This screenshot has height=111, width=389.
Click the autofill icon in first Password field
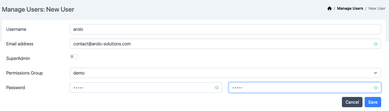tap(217, 88)
